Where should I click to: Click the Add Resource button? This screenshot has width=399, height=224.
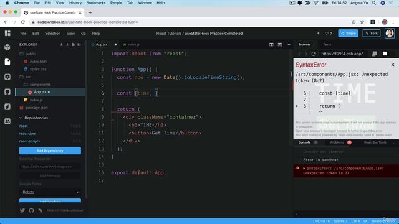[50, 175]
